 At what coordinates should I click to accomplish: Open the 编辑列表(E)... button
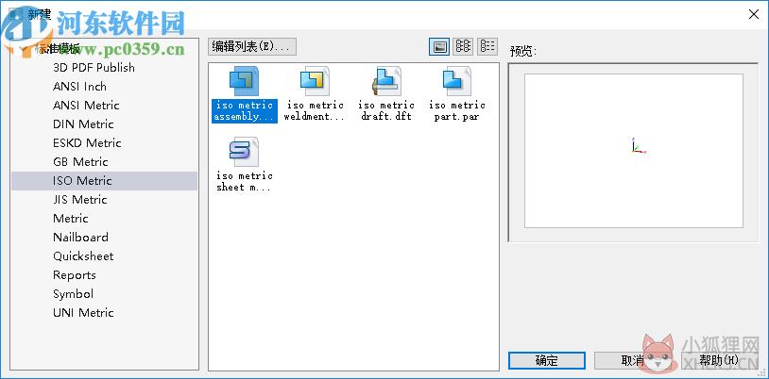[252, 46]
